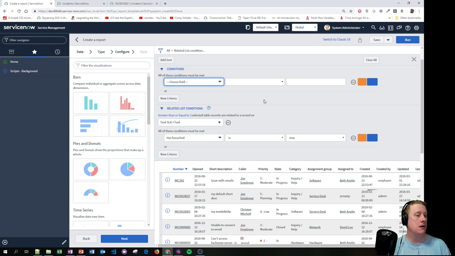Open info icon for INC0010003
455x256 pixels.
(x=167, y=211)
